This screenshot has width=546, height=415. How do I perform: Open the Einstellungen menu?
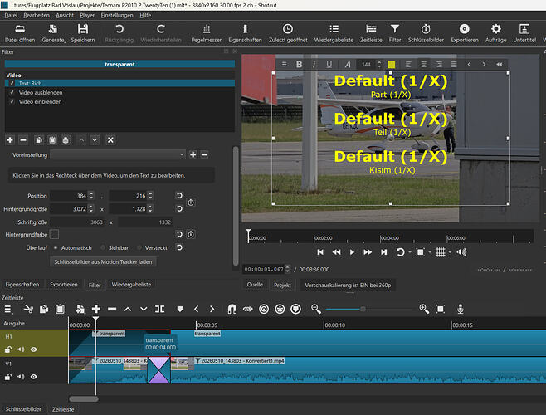point(117,15)
